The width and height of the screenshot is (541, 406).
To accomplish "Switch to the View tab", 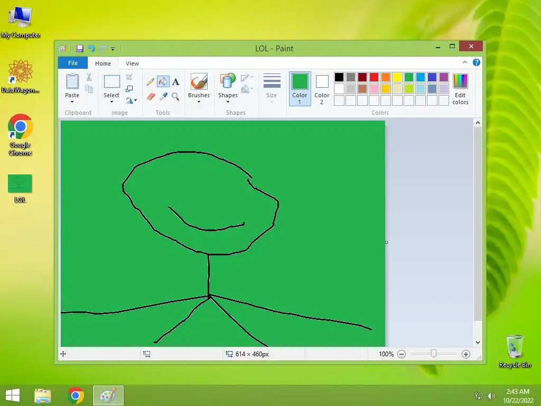I will point(132,63).
